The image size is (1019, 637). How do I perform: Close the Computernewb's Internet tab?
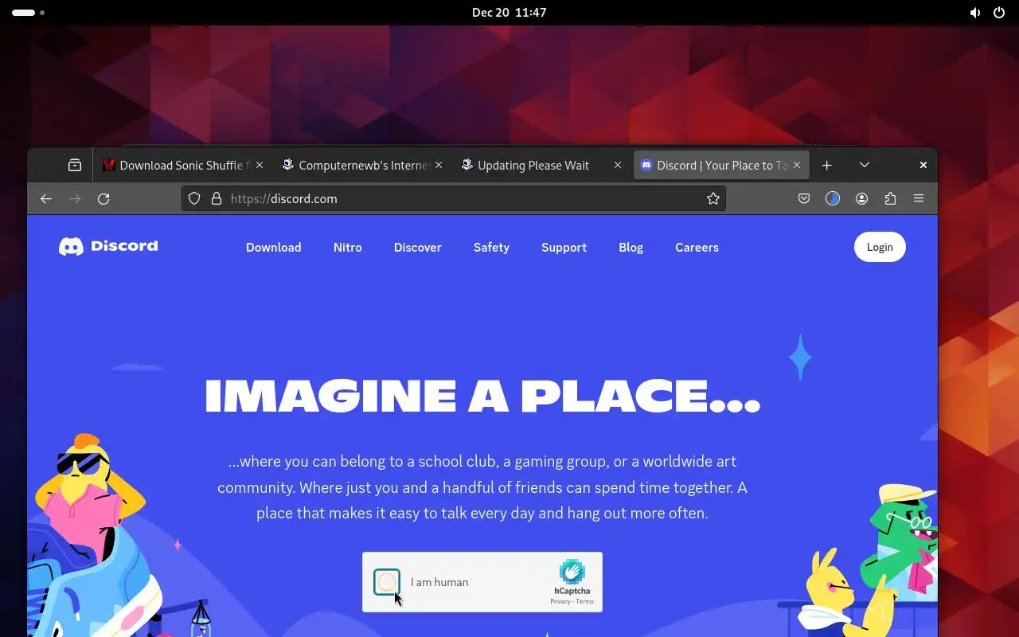click(x=439, y=165)
